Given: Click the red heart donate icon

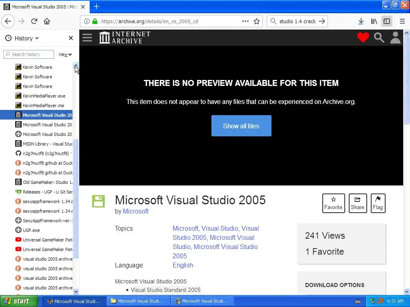Looking at the screenshot, I should 363,38.
